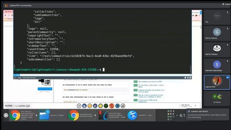The width and height of the screenshot is (231, 130).
Task: Click the crossed-circle filter icon in the filters bar
Action: tap(79, 106)
